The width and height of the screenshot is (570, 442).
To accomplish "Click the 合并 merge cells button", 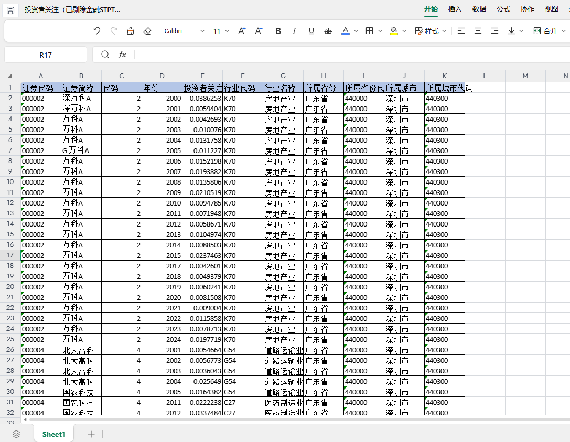I will tap(546, 31).
